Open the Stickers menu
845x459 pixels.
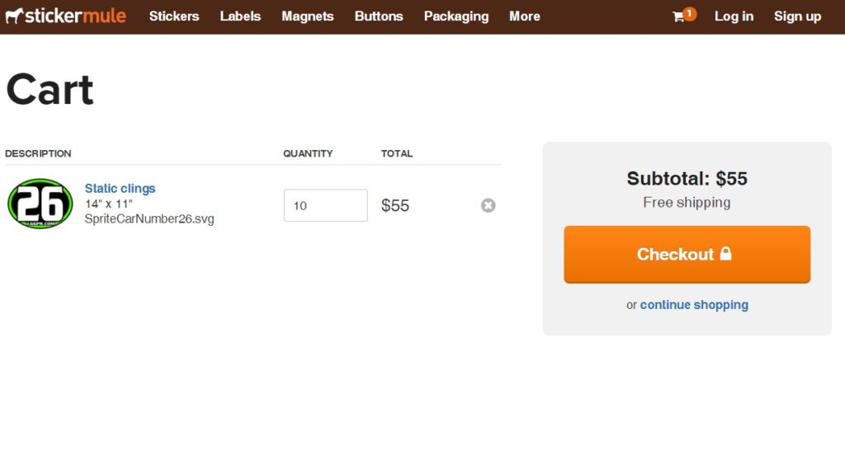click(x=174, y=16)
